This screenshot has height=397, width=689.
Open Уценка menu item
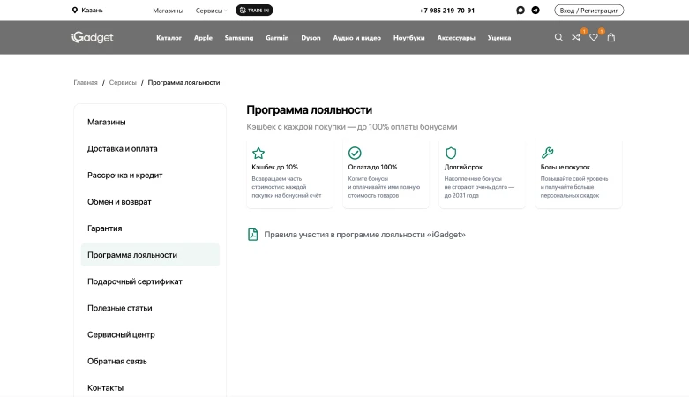(499, 38)
